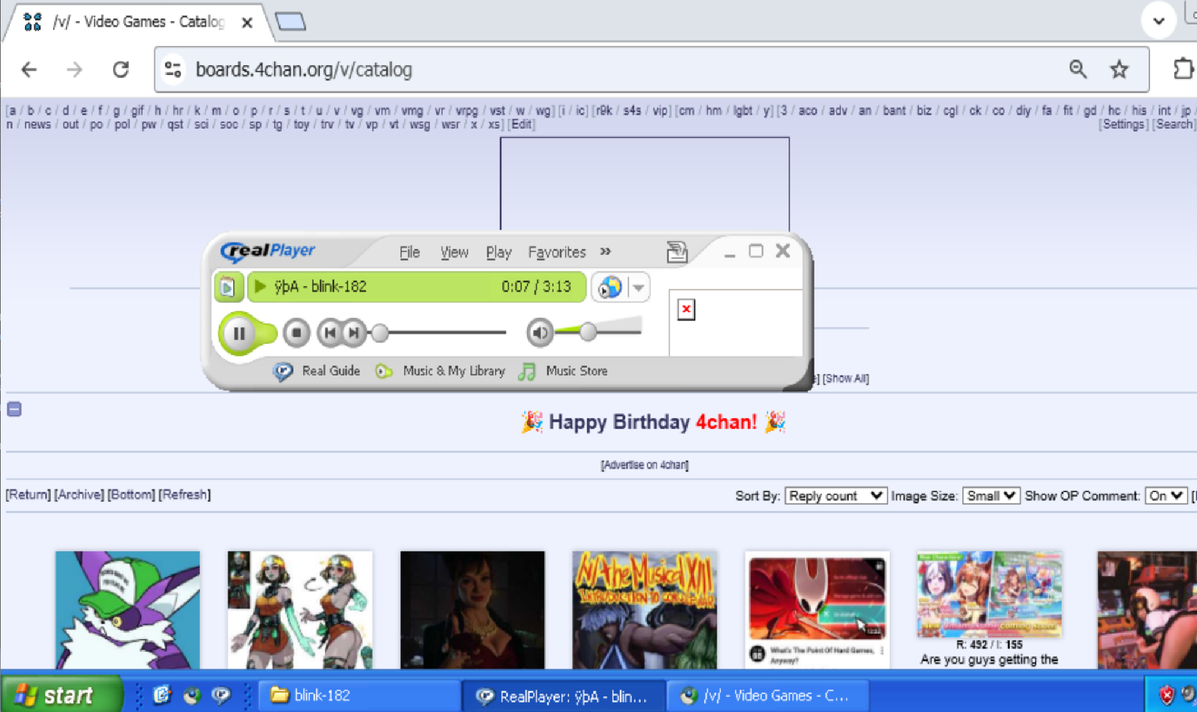This screenshot has width=1197, height=712.
Task: Click the RealPlayer seek position knob
Action: [379, 333]
